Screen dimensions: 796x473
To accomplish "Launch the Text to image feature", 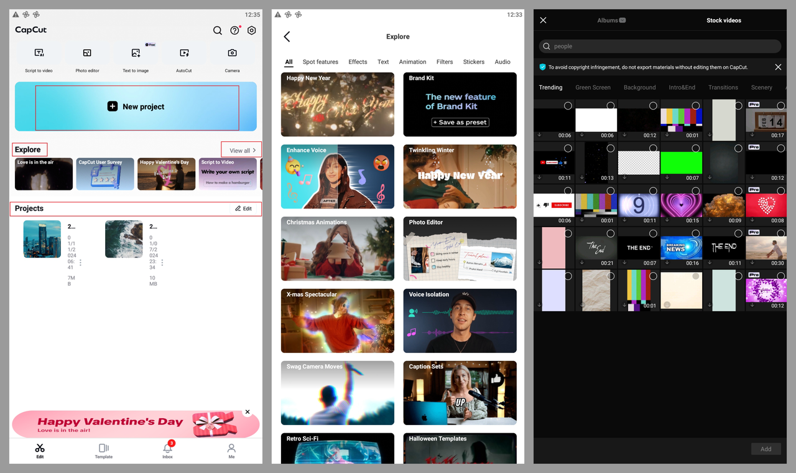I will tap(136, 57).
